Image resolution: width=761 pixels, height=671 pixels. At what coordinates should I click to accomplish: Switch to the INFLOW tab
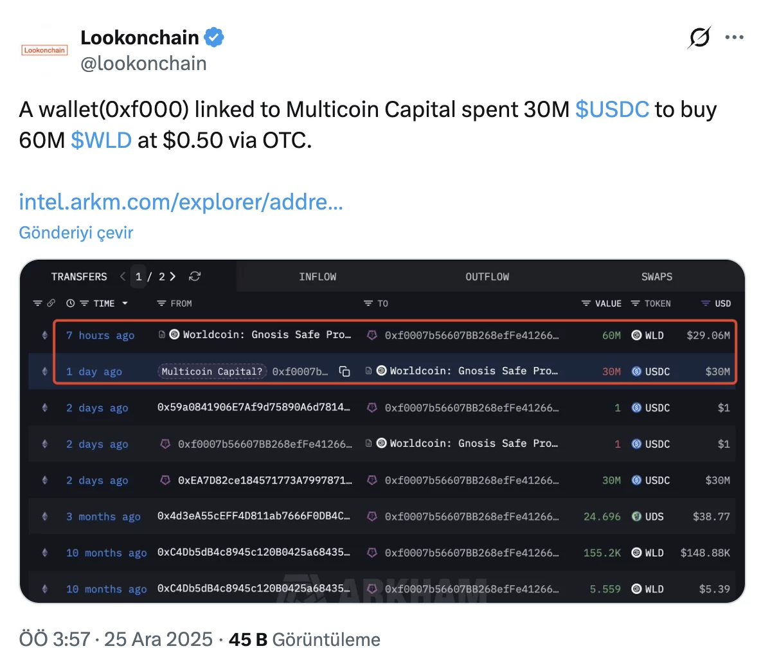(x=318, y=276)
